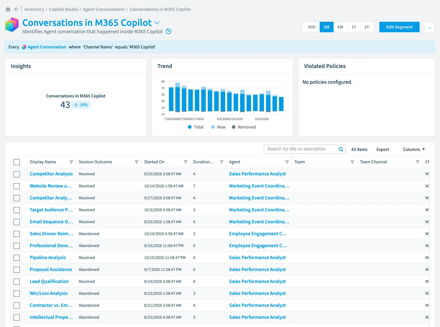Click the Copilot Studio segment logo
This screenshot has height=327, width=440.
(12, 25)
